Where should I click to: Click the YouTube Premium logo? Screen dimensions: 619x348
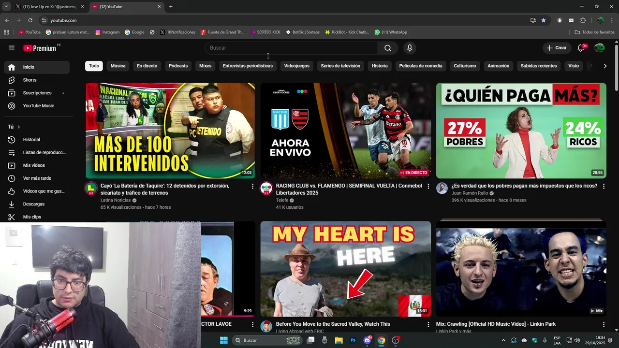(x=40, y=48)
